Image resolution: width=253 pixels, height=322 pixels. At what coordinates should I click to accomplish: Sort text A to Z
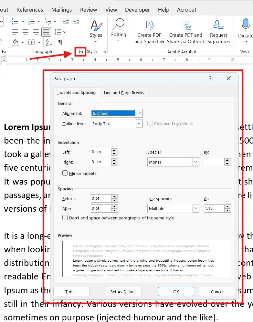pyautogui.click(x=49, y=42)
